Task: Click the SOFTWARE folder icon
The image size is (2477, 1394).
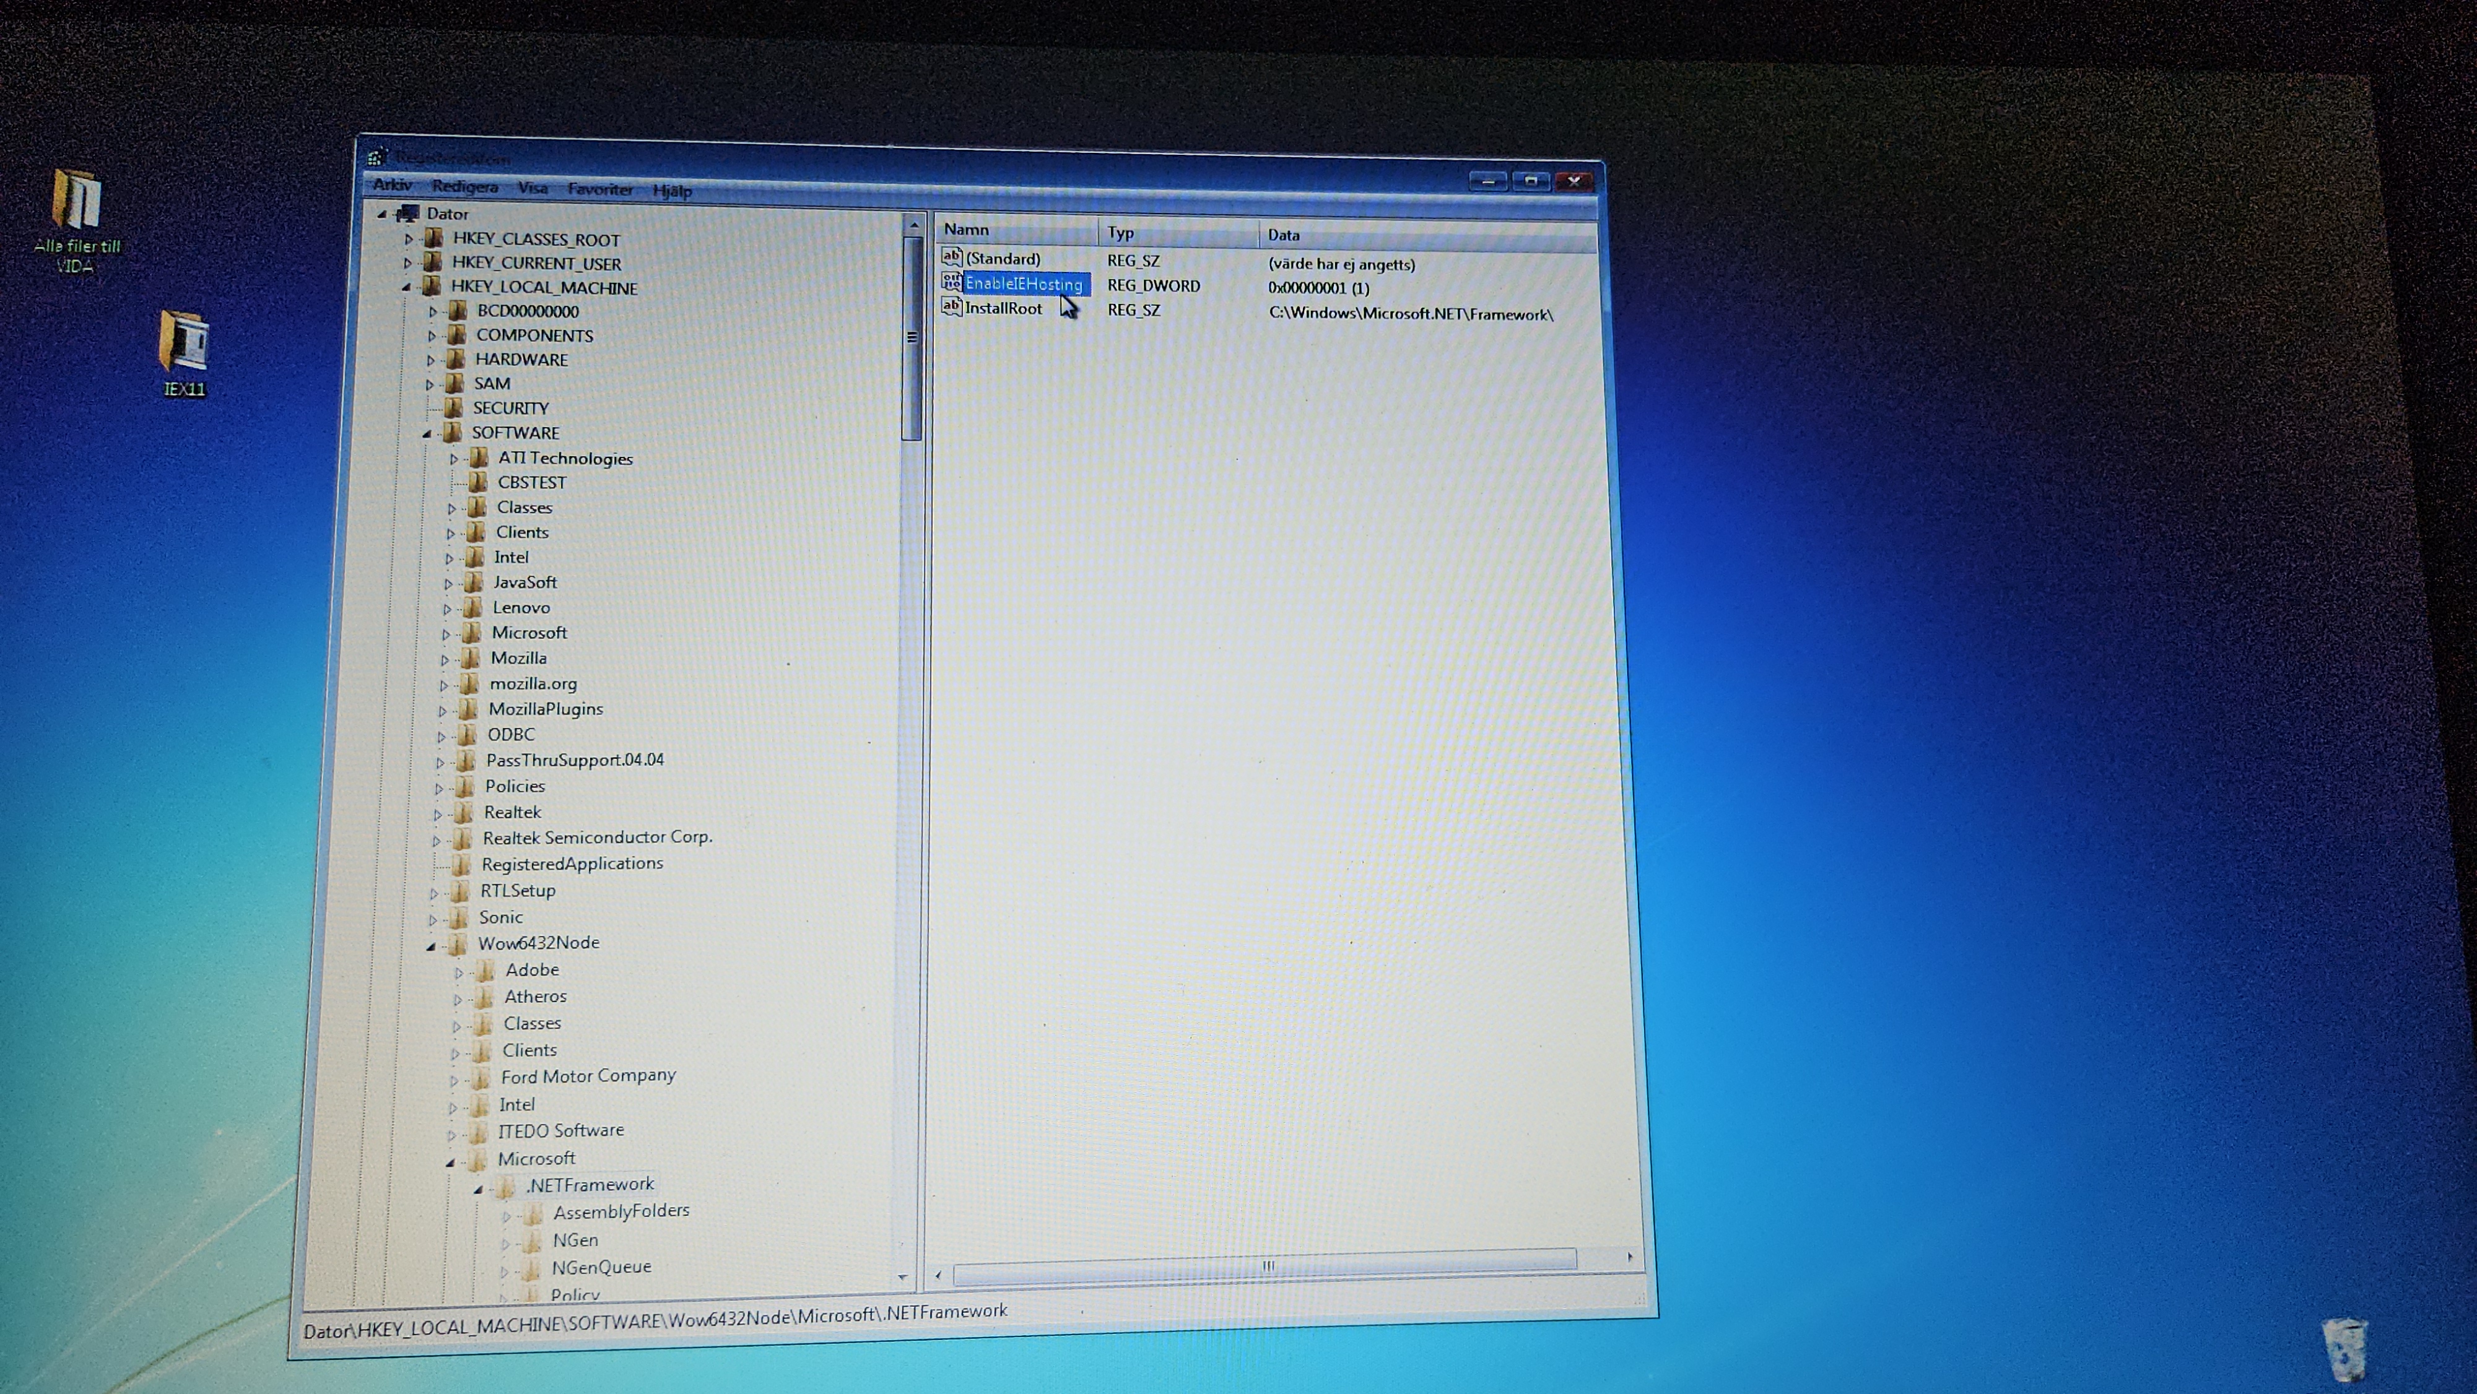Action: tap(452, 431)
